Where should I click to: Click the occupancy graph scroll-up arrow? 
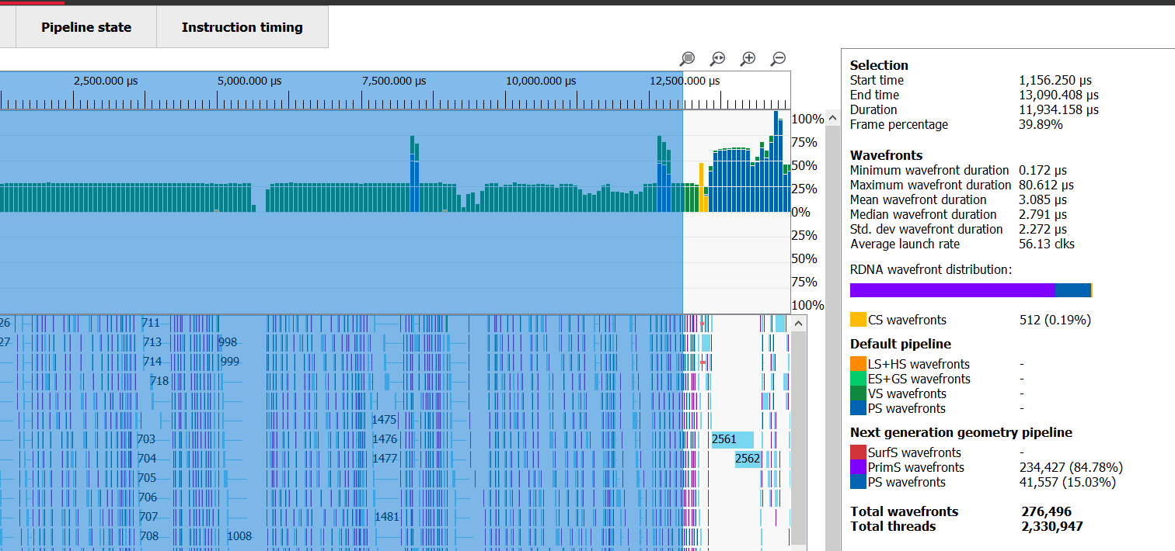[x=832, y=119]
